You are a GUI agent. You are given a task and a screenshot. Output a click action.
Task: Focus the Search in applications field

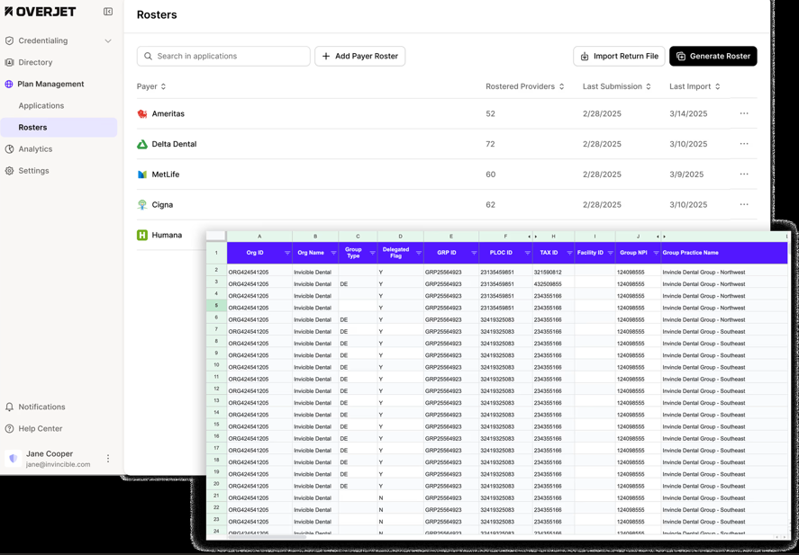click(x=223, y=56)
